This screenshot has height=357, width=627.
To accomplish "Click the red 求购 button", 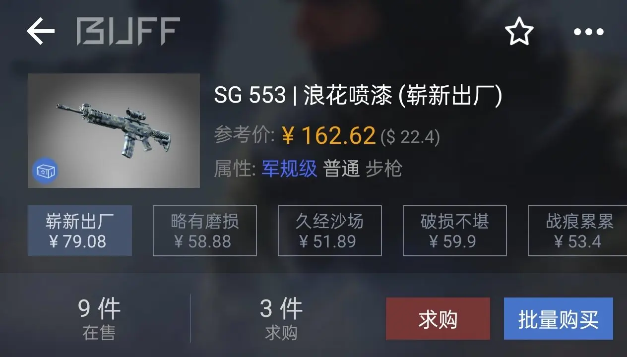I will point(438,318).
